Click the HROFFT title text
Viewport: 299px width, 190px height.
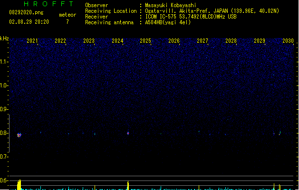tap(48, 4)
